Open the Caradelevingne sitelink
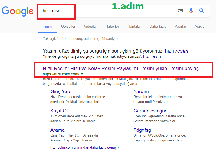Viewport: 216px width, 155px height. point(150,111)
